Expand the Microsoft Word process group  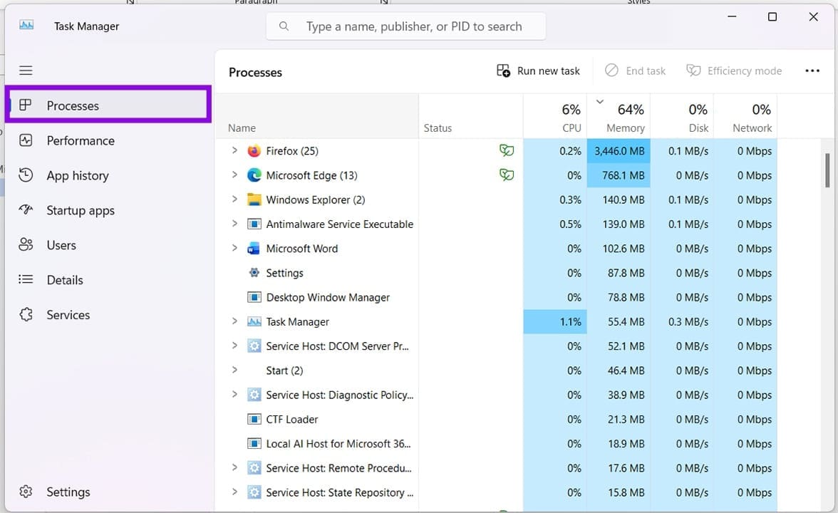[234, 247]
